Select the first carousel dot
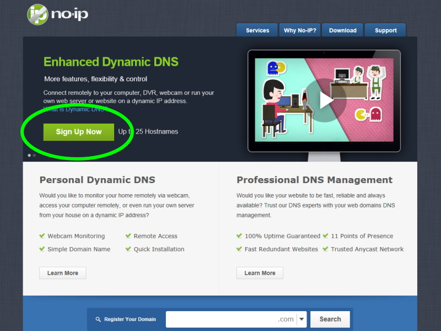The width and height of the screenshot is (441, 331). click(x=29, y=156)
